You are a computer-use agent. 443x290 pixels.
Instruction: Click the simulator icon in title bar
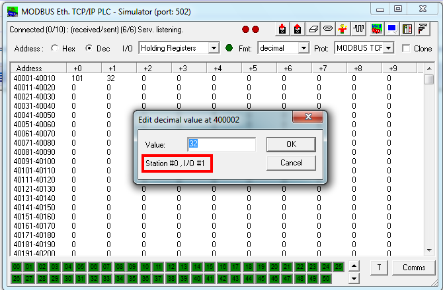(x=13, y=12)
